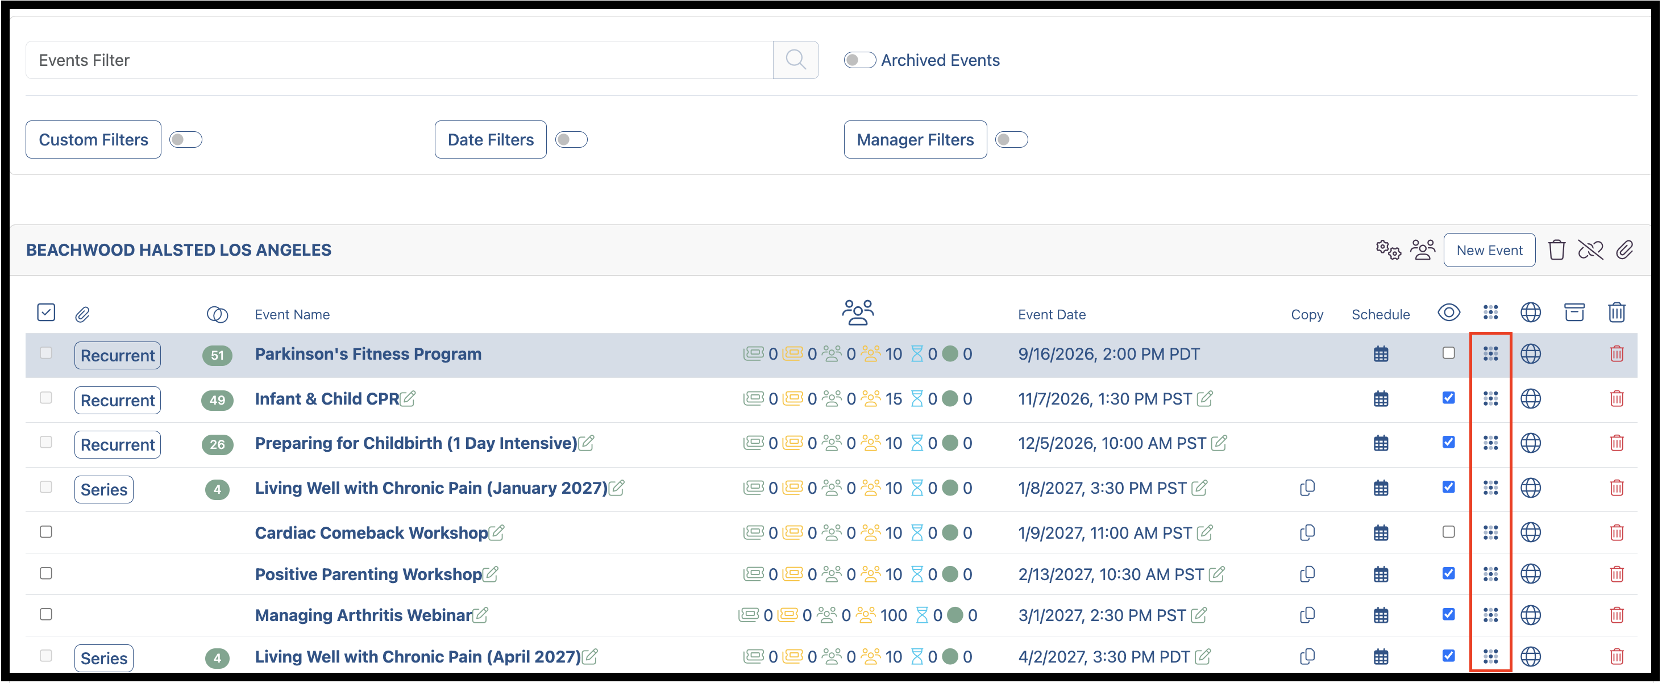Uncheck visibility box for Infant & Child CPR

click(1448, 398)
